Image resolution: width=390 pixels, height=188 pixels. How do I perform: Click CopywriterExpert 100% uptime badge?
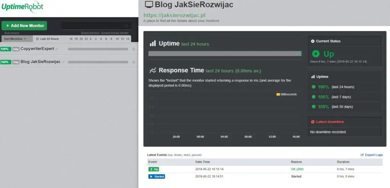[x=5, y=49]
